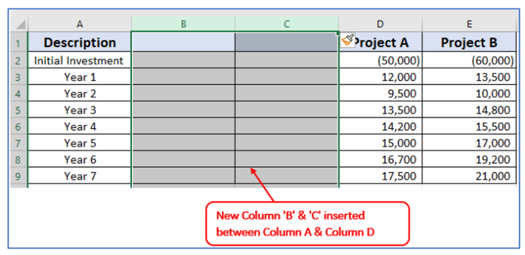Screen dimensions: 525x255
Task: Click the 17,500 cell
Action: coord(381,176)
